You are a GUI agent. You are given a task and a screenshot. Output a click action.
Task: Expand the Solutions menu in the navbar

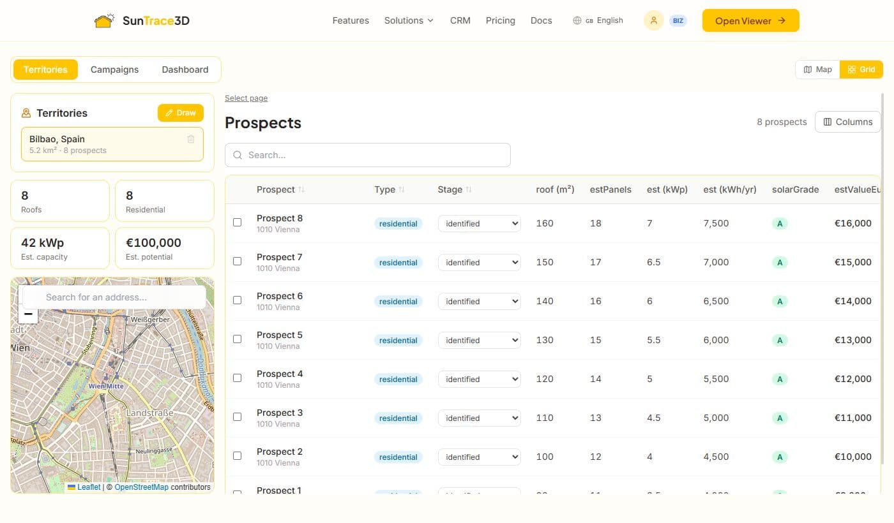pyautogui.click(x=409, y=20)
